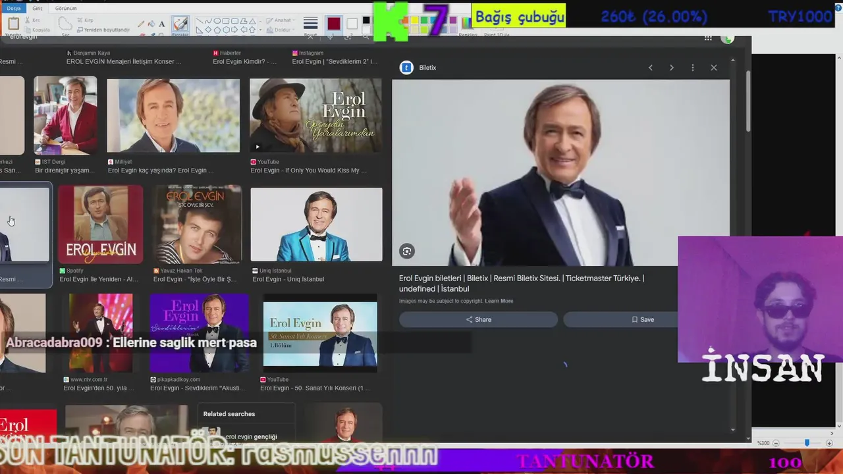This screenshot has height=474, width=843.
Task: Click the Google Lens icon on preview image
Action: pyautogui.click(x=407, y=251)
